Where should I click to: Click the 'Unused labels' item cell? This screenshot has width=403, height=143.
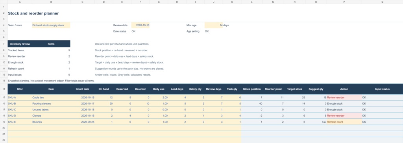(x=51, y=109)
